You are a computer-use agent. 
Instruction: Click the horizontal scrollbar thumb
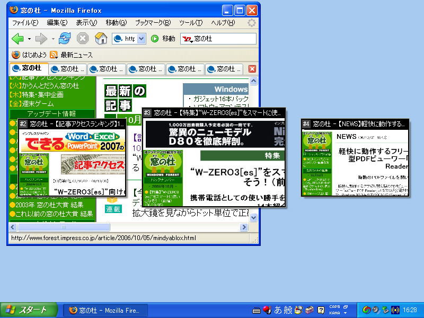tap(64, 227)
